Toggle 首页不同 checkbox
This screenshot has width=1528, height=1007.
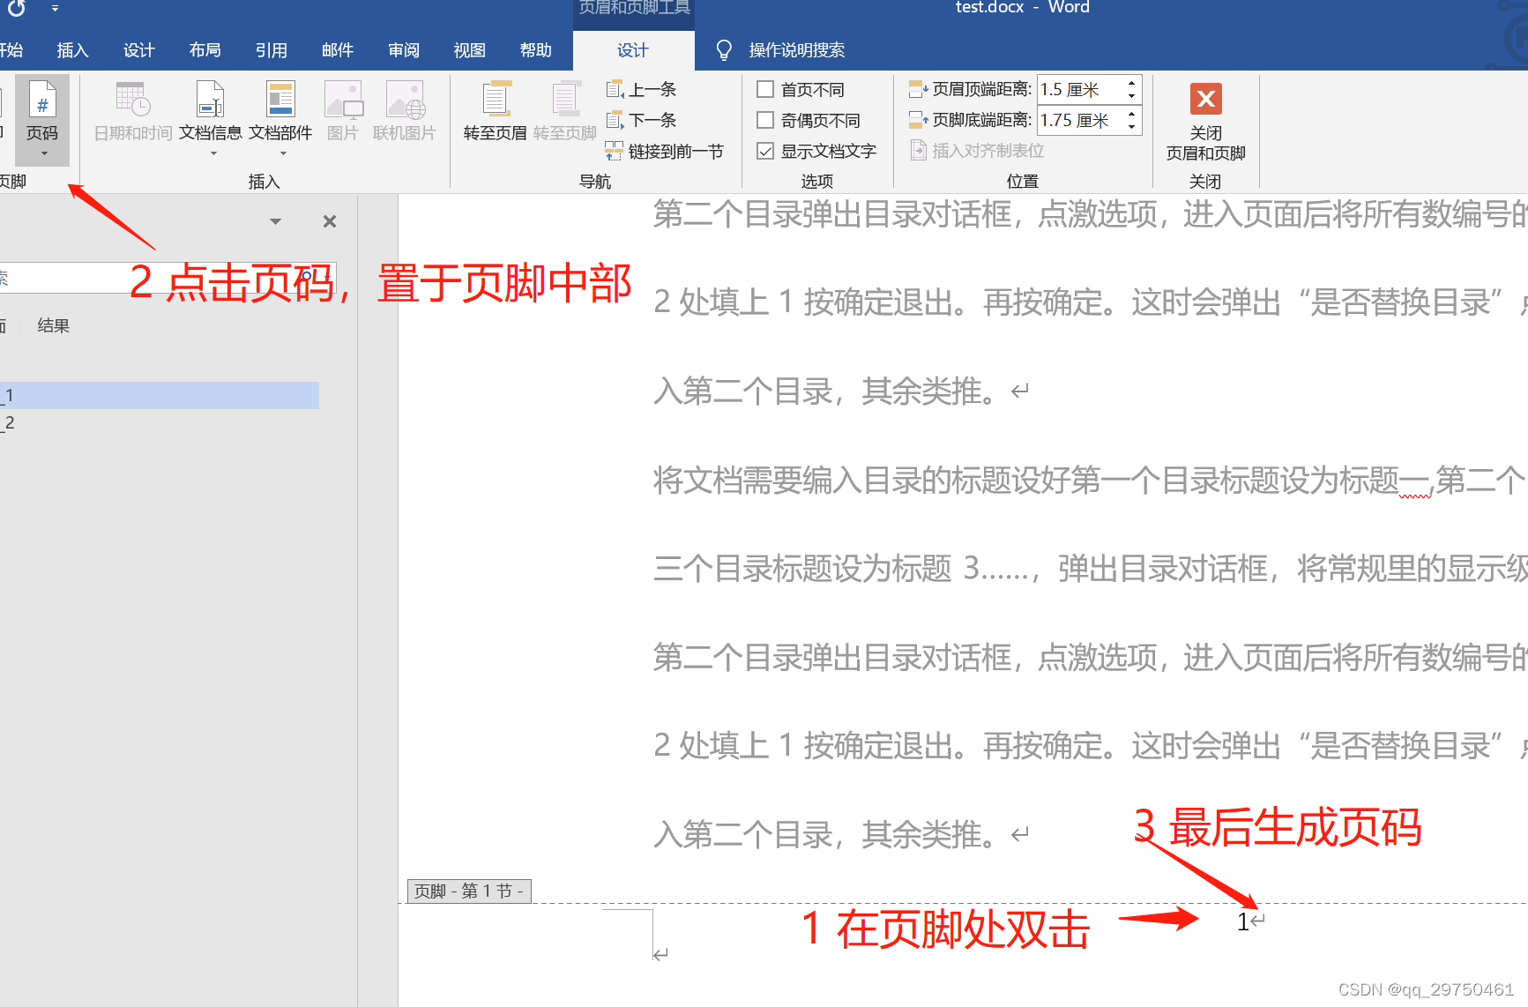click(765, 89)
